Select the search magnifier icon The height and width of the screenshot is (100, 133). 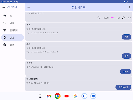[5, 23]
